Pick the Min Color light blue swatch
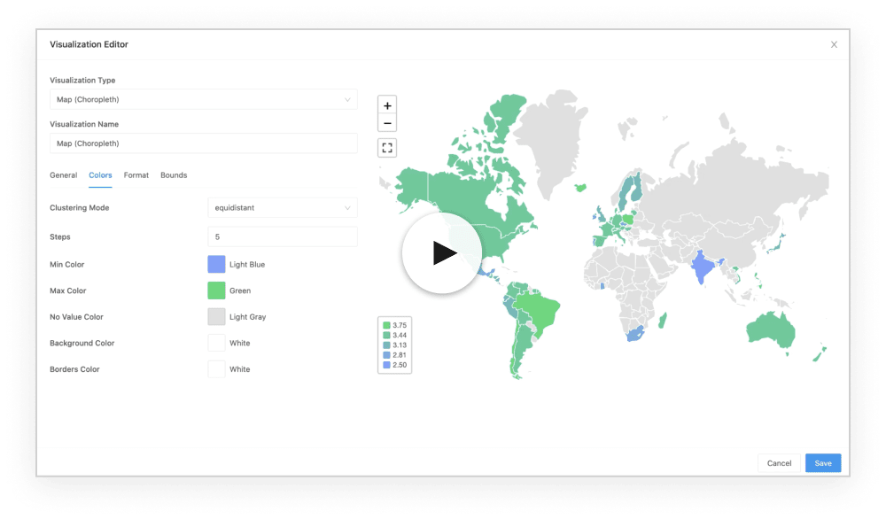 pyautogui.click(x=216, y=265)
